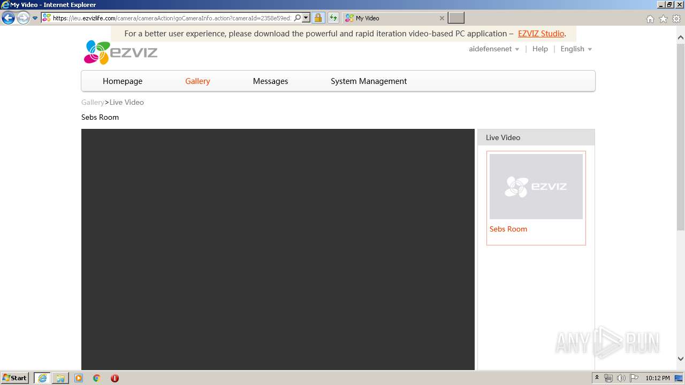
Task: Click the page scrollbar down arrow
Action: (681, 359)
